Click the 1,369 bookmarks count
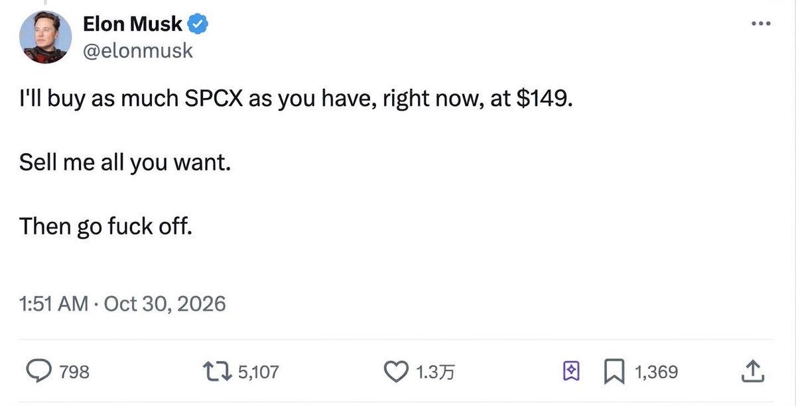This screenshot has height=406, width=796. [x=657, y=373]
